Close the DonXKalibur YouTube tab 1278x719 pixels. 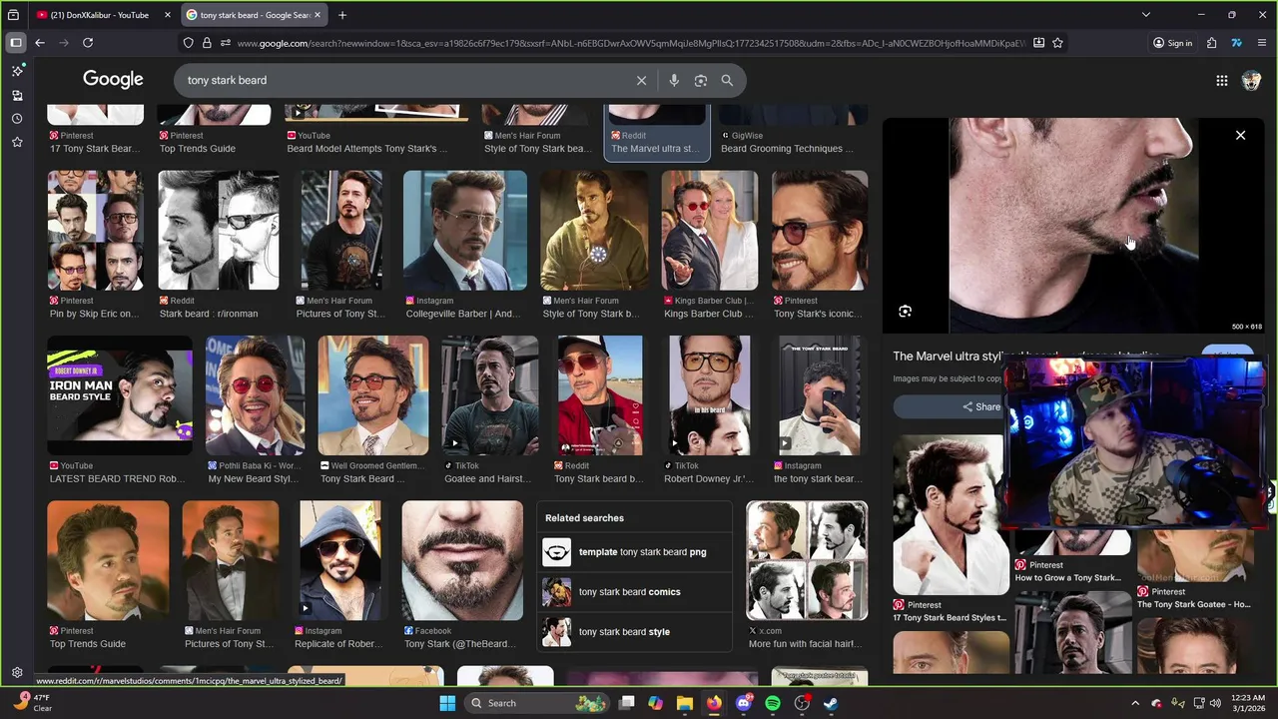pos(167,15)
